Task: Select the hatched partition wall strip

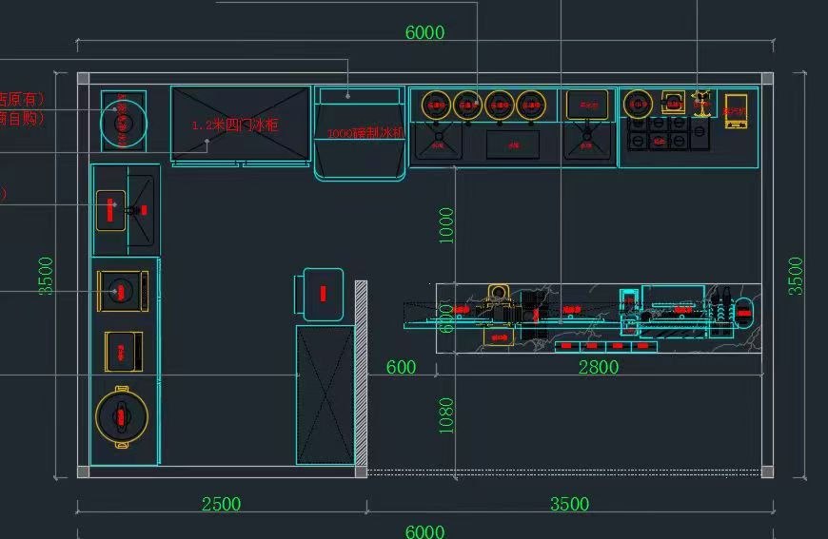Action: (x=362, y=374)
